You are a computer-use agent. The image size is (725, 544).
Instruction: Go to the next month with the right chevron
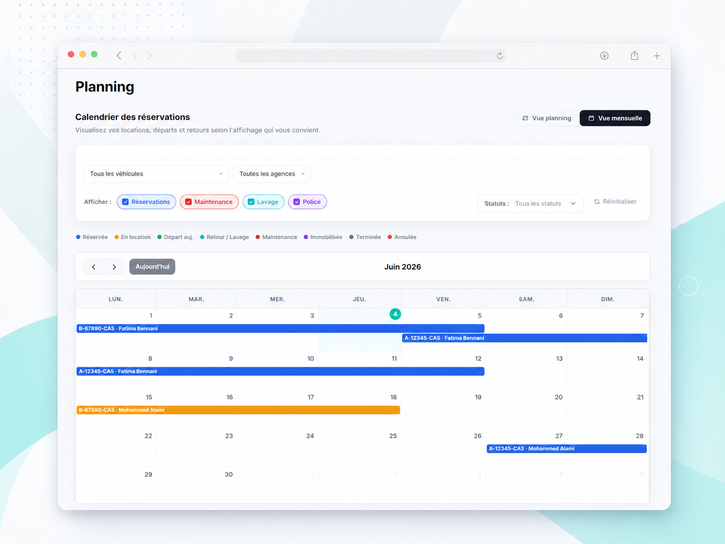coord(114,267)
